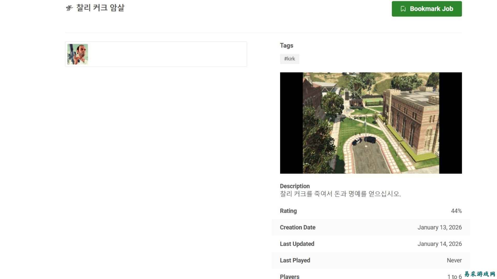Screen dimensions: 497x279
Task: Select the #kirk tag
Action: tap(289, 59)
